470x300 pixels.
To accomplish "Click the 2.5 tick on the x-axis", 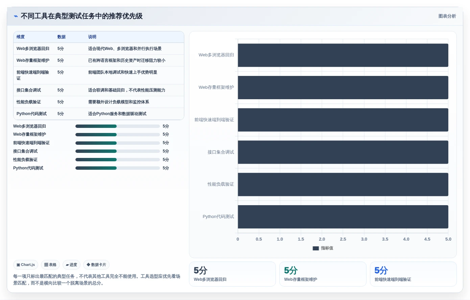I will coord(343,239).
